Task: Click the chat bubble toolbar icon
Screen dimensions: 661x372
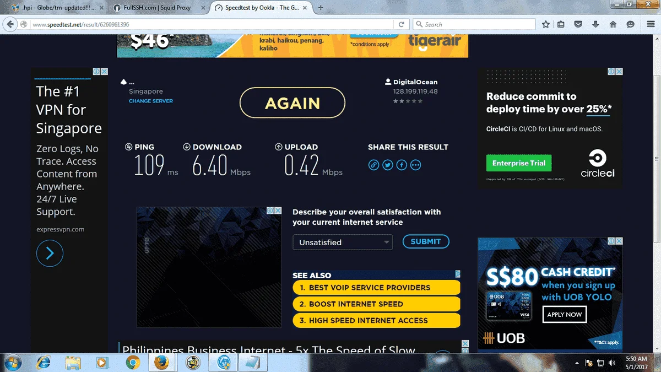Action: pyautogui.click(x=630, y=24)
